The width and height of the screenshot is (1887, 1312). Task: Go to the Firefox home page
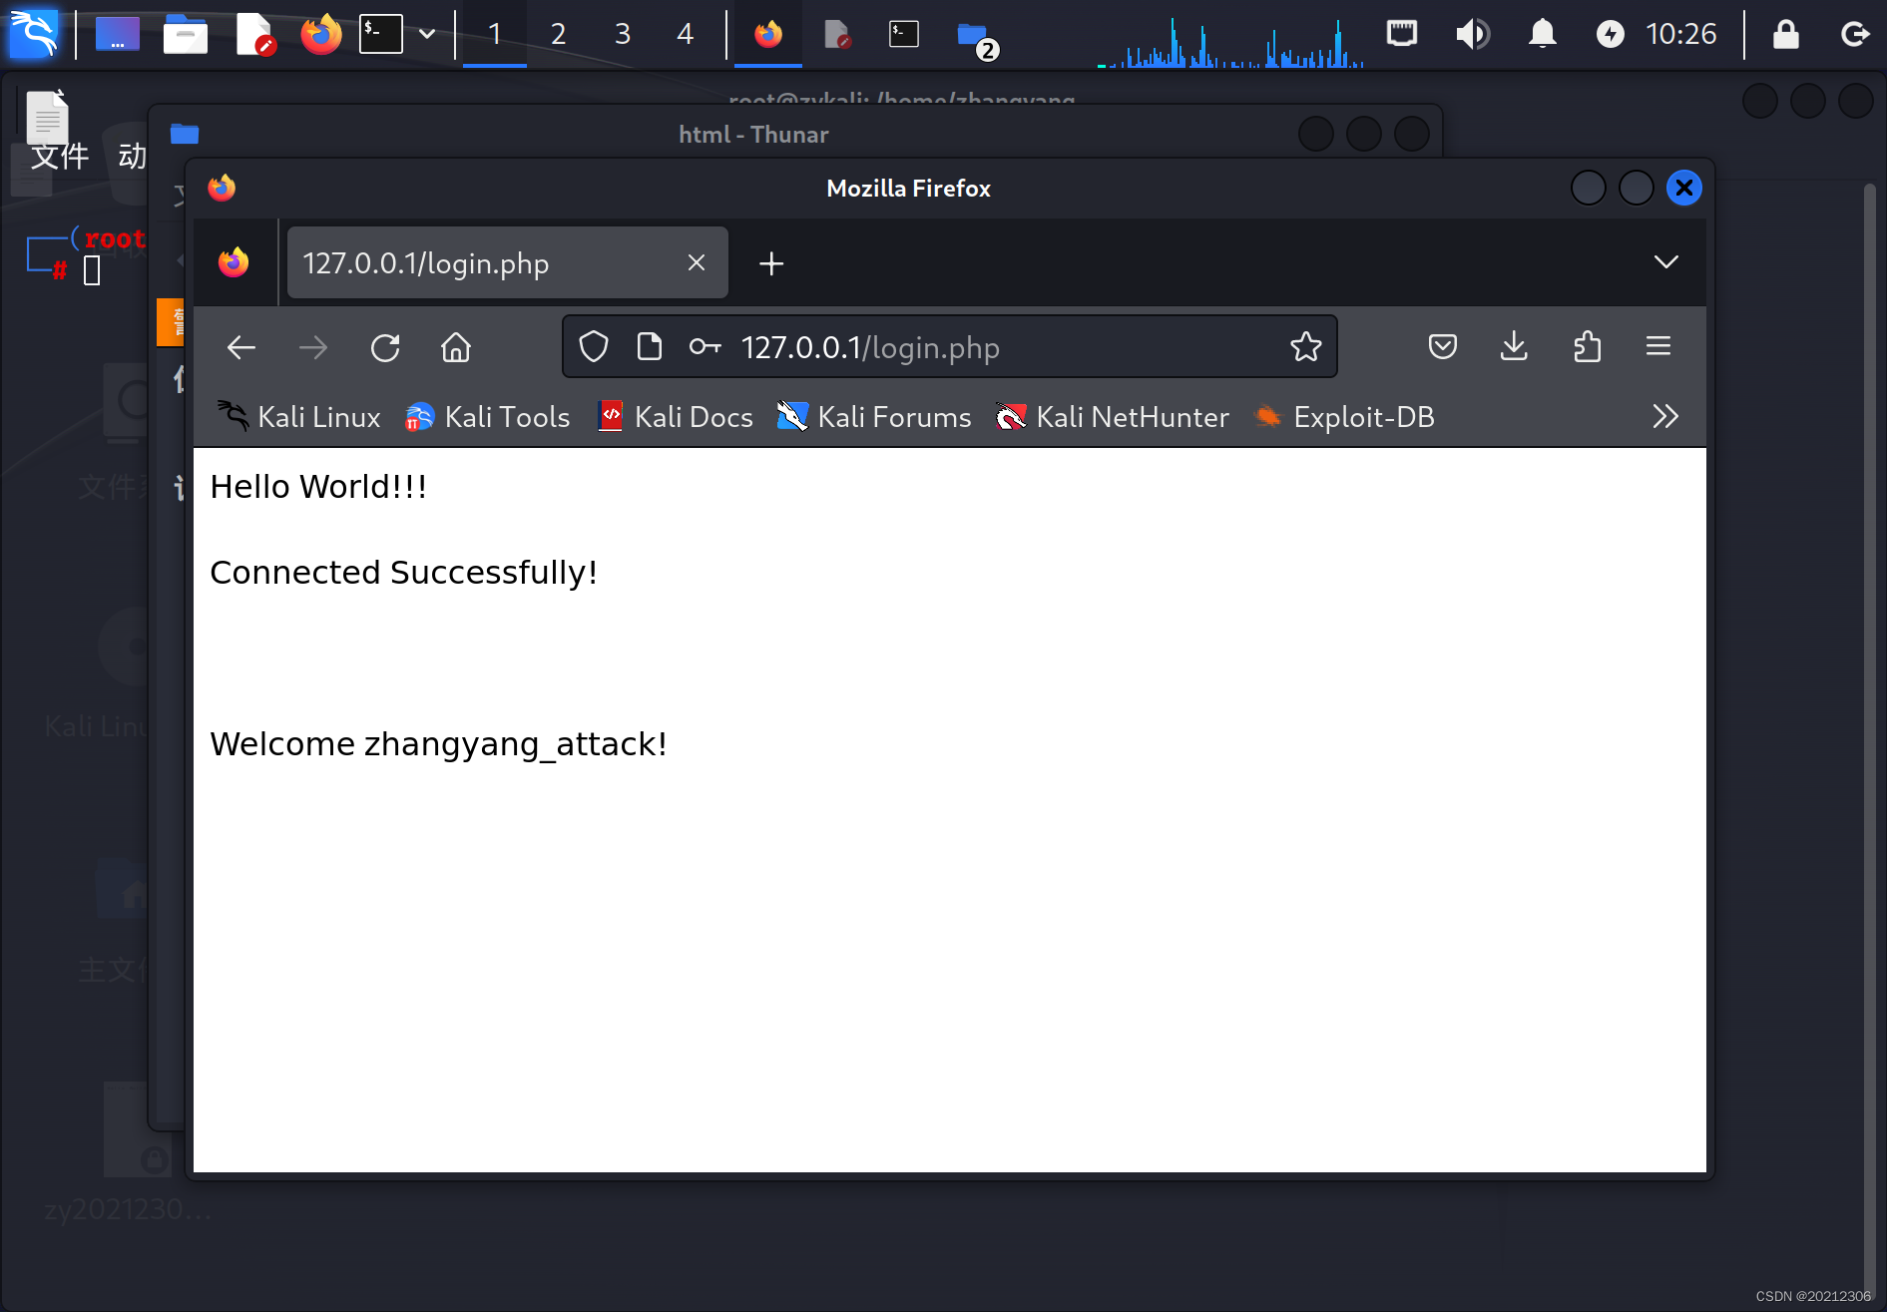[456, 347]
